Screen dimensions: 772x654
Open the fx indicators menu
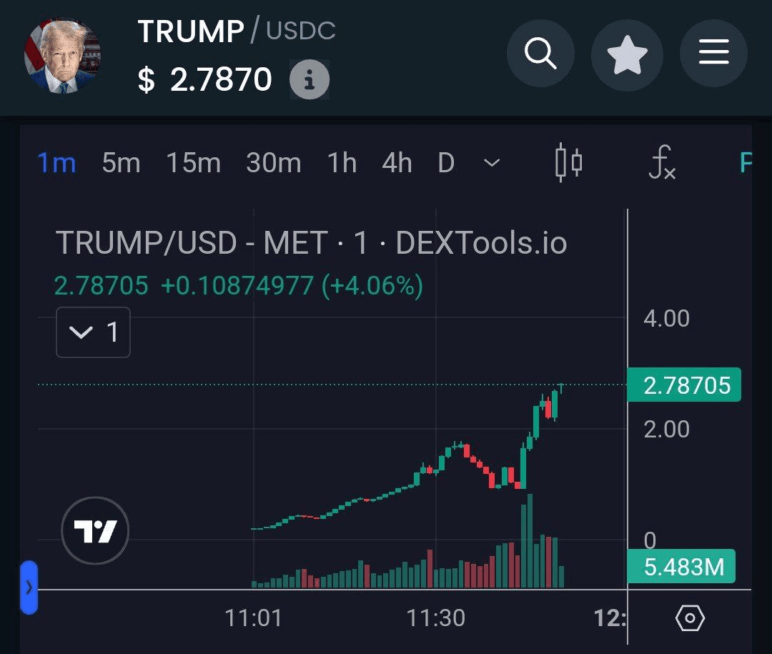point(661,164)
